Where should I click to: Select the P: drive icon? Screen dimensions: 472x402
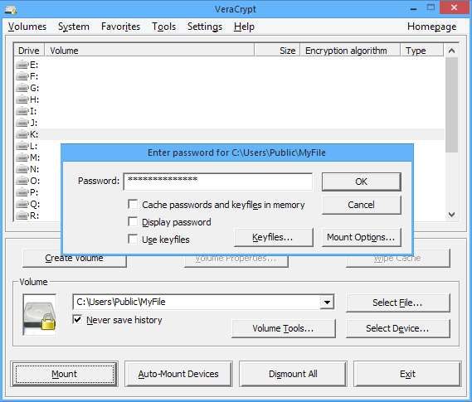click(22, 192)
